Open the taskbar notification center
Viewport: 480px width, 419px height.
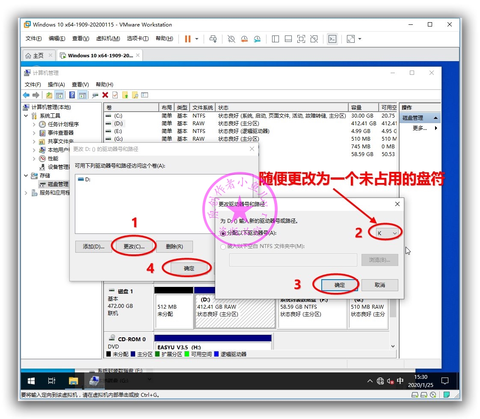click(x=445, y=381)
